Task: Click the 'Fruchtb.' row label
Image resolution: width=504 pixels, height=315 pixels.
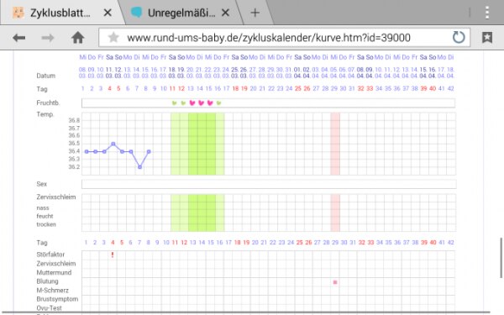Action: (x=48, y=102)
